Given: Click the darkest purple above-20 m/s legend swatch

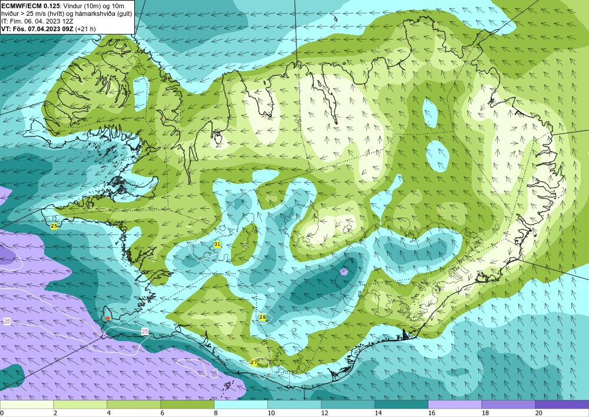Looking at the screenshot, I should (x=562, y=404).
